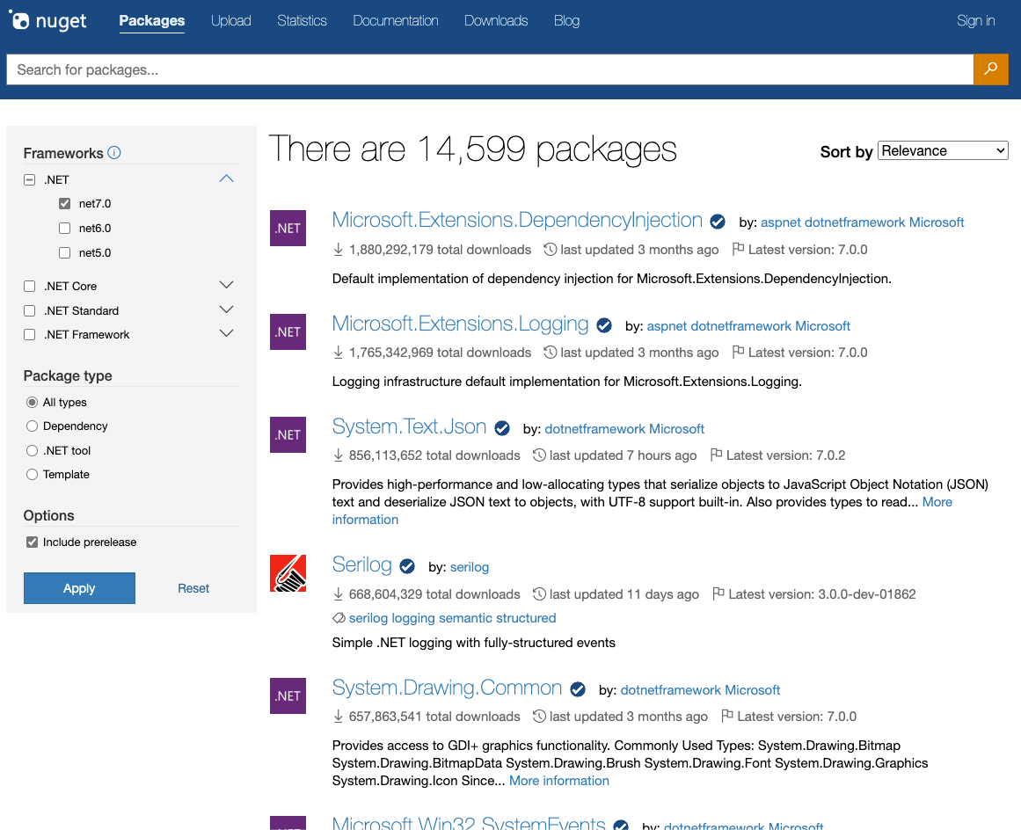Open the Sort by Relevance dropdown

[942, 151]
